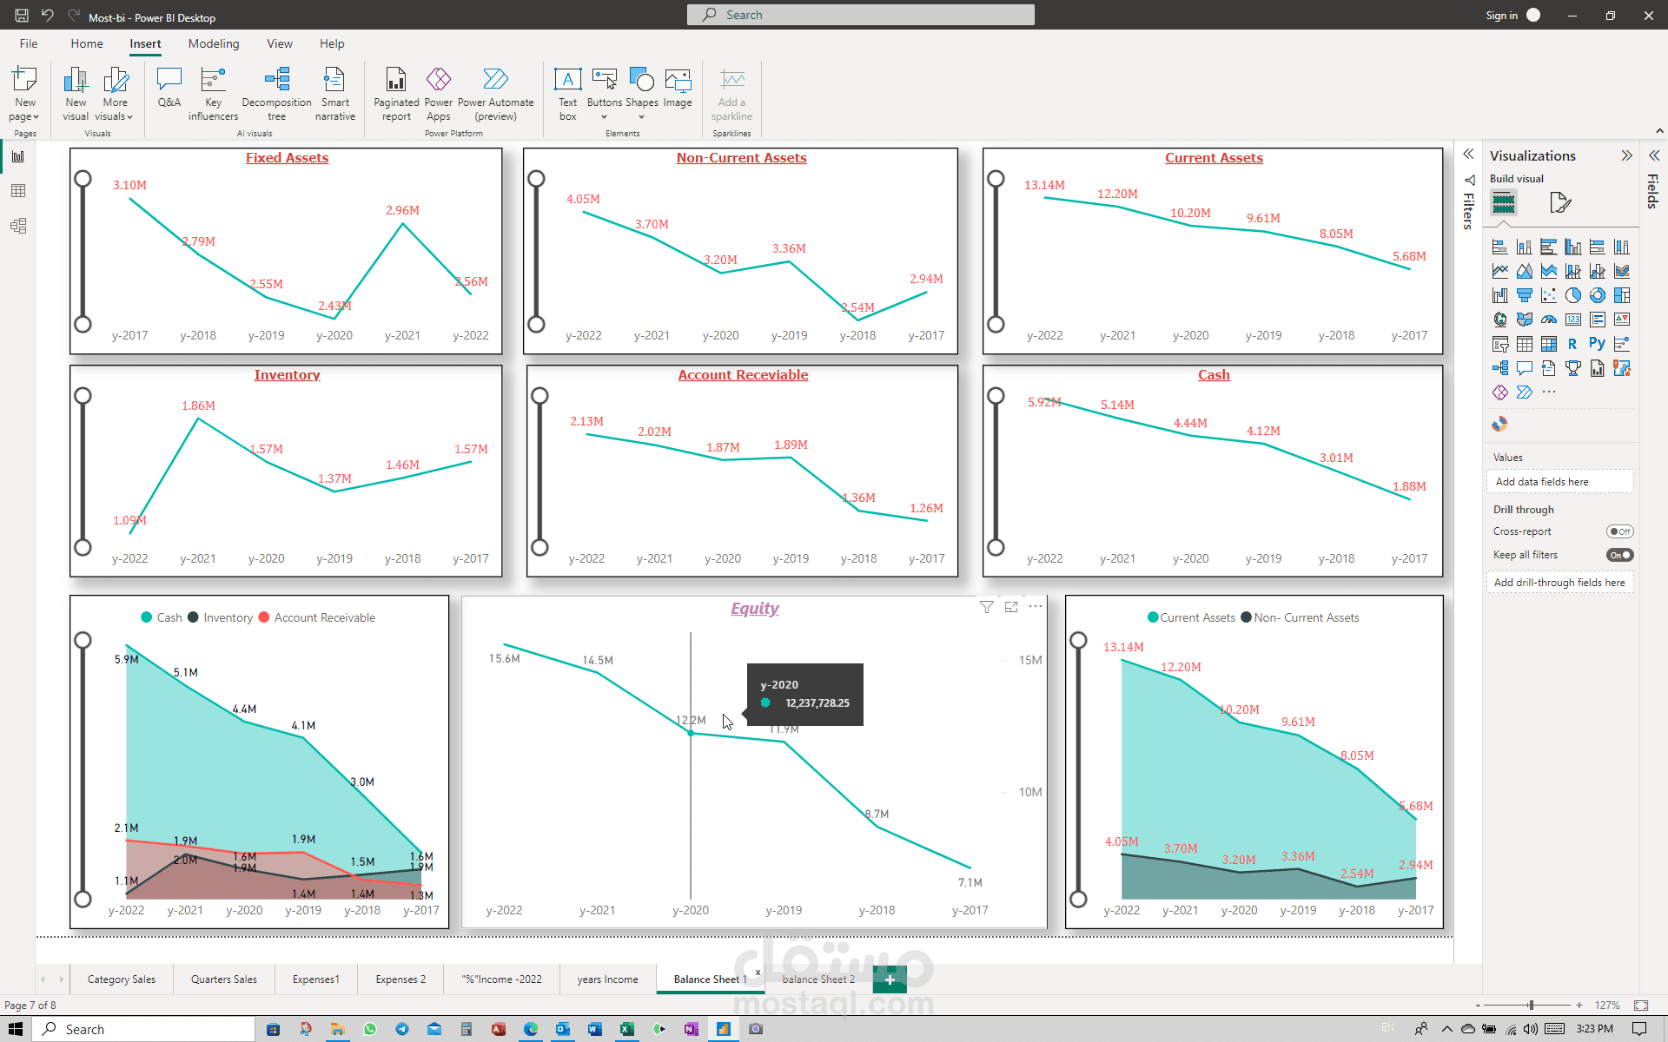Open the Buttons dropdown in Elements
1668x1042 pixels.
click(604, 116)
